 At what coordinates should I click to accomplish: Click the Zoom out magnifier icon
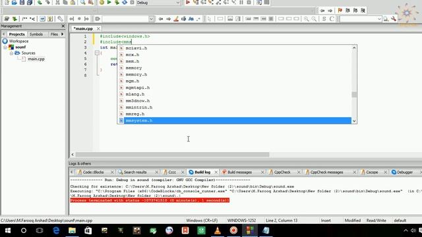[x=314, y=19]
